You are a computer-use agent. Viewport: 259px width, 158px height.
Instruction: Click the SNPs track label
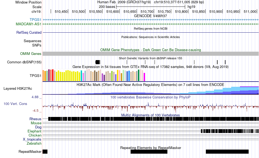(x=37, y=45)
